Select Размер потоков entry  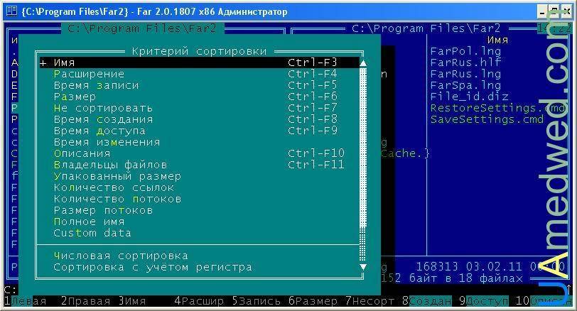pos(199,210)
